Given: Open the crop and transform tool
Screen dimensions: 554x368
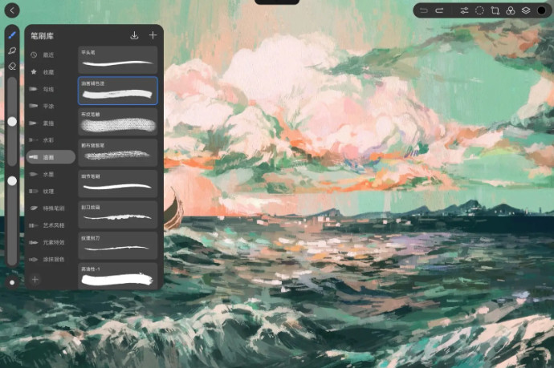Looking at the screenshot, I should click(495, 10).
